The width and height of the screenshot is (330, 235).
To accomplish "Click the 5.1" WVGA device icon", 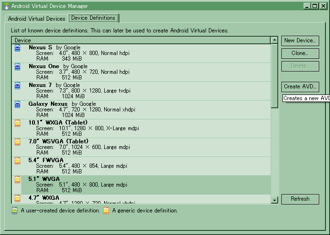I will coord(17,180).
